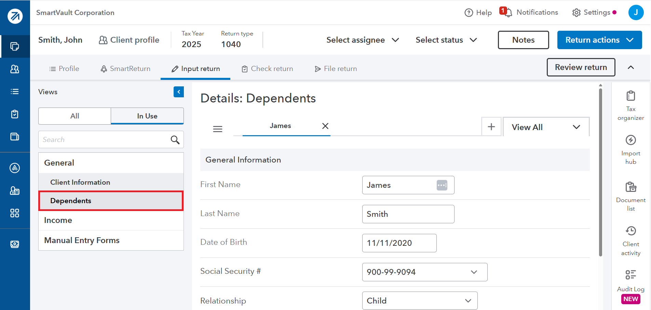651x310 pixels.
Task: Open the building calculator icon in sidebar
Action: (x=15, y=191)
